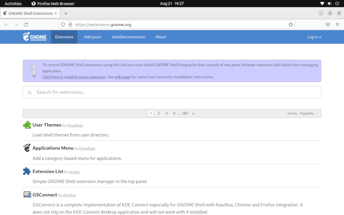This screenshot has height=215, width=344.
Task: Go forward using the forward arrow
Action: click(16, 25)
